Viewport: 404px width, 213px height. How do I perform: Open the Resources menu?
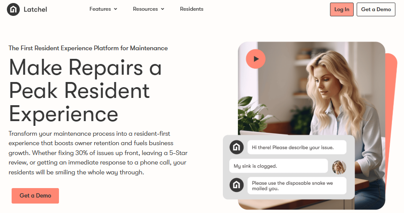[x=148, y=9]
